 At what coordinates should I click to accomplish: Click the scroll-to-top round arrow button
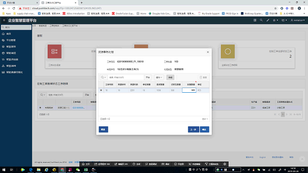pyautogui.click(x=302, y=159)
